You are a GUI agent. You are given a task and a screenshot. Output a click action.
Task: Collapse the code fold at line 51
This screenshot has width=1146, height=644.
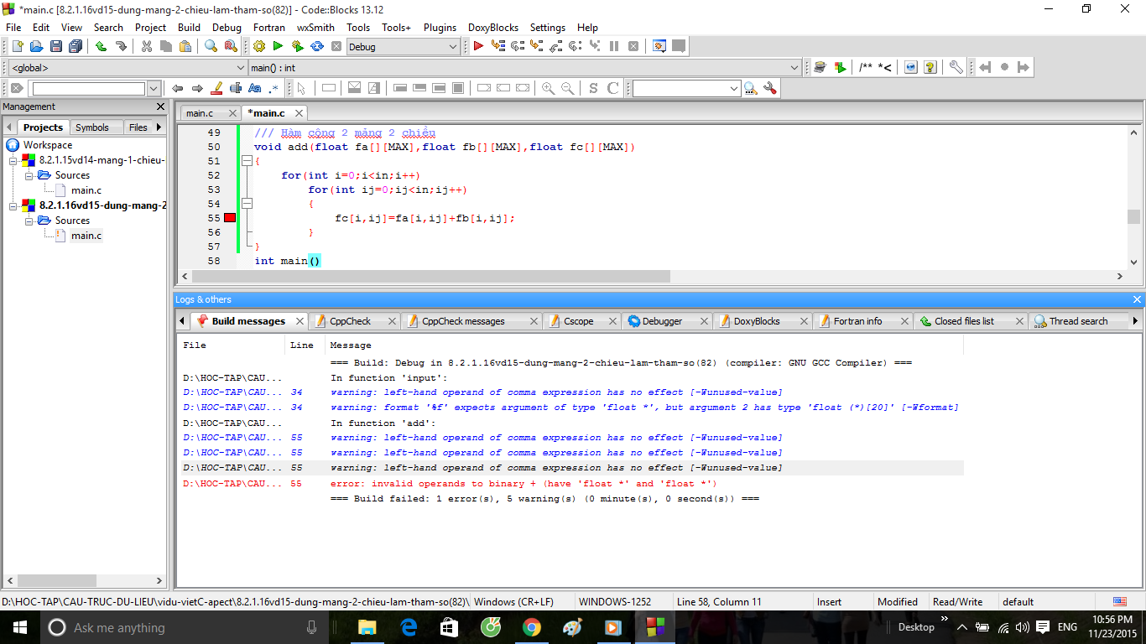coord(247,161)
